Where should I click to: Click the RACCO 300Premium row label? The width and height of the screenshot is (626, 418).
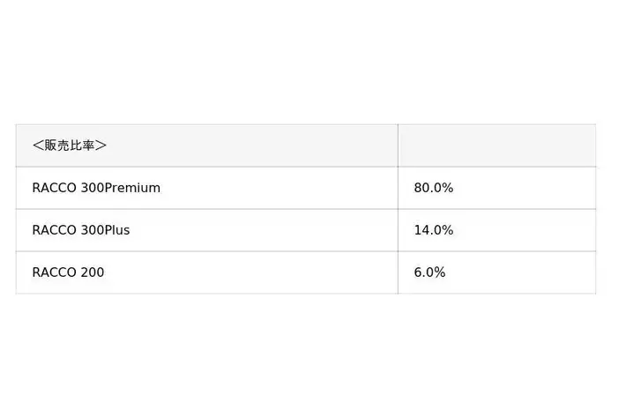click(x=96, y=188)
